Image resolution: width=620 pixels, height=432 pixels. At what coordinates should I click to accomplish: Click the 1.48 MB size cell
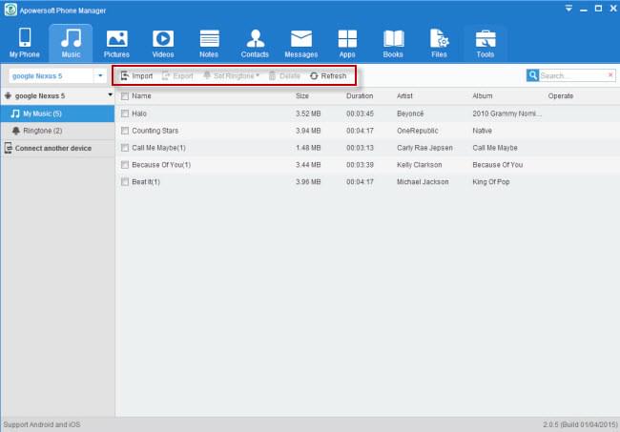coord(308,148)
